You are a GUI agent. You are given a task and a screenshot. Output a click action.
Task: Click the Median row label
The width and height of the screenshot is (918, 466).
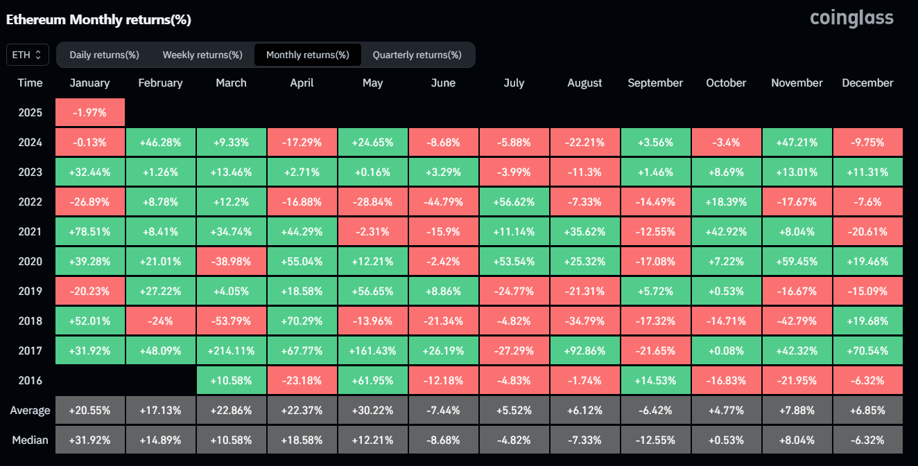tap(30, 440)
